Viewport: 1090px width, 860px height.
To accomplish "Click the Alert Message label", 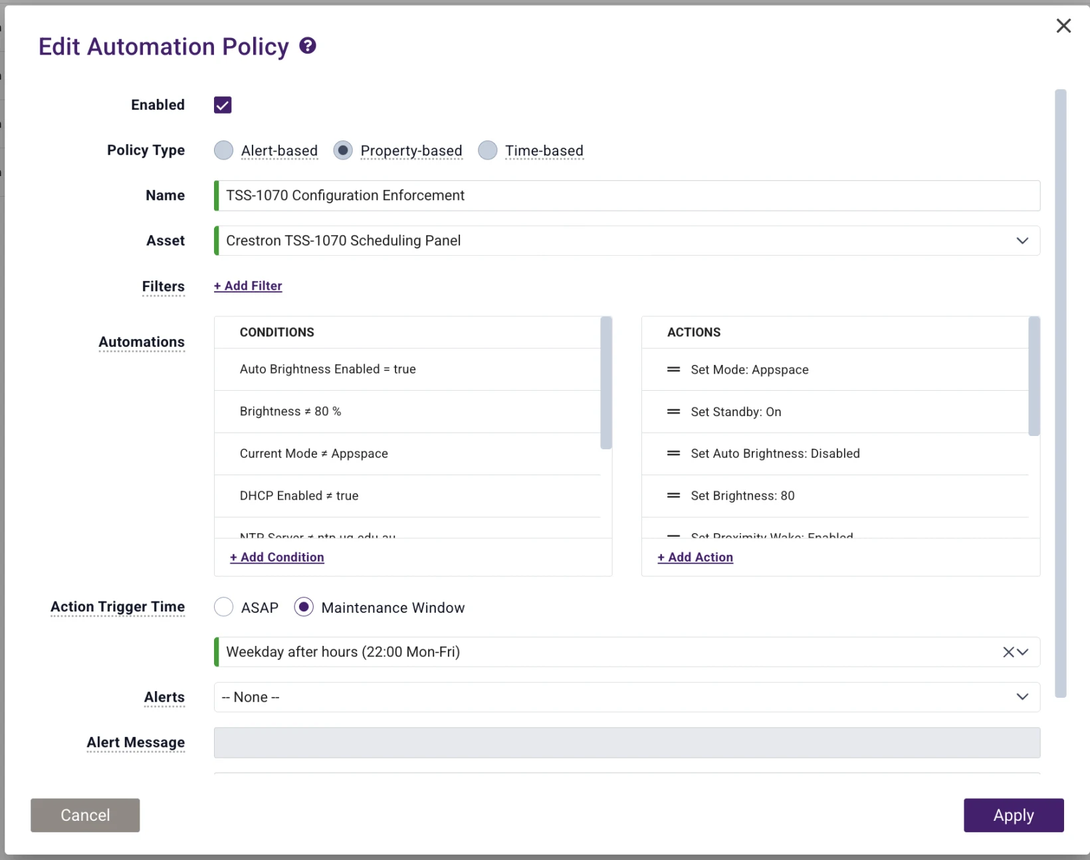I will tap(136, 742).
